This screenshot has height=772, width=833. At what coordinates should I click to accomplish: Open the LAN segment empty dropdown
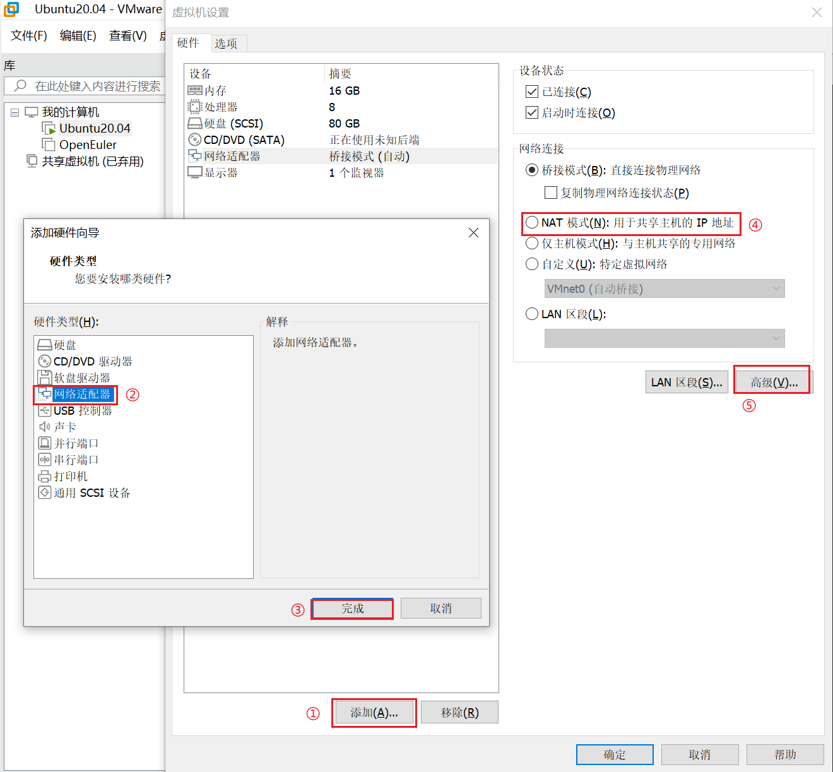(x=665, y=338)
